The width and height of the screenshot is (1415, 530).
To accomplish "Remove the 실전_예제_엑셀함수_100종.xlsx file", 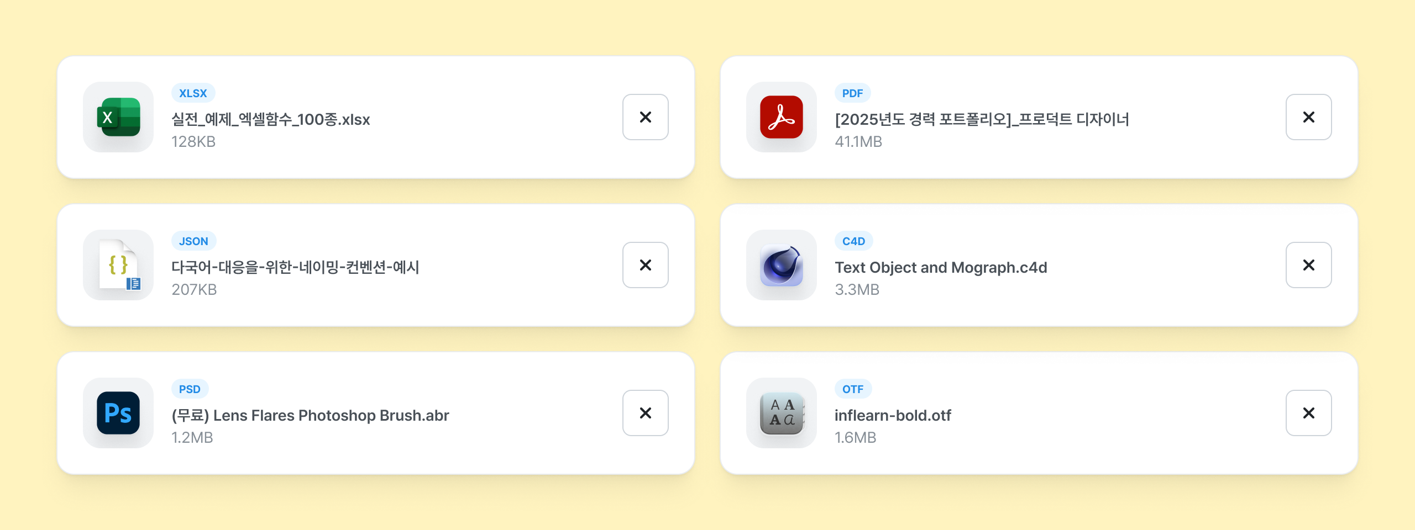I will pyautogui.click(x=646, y=117).
